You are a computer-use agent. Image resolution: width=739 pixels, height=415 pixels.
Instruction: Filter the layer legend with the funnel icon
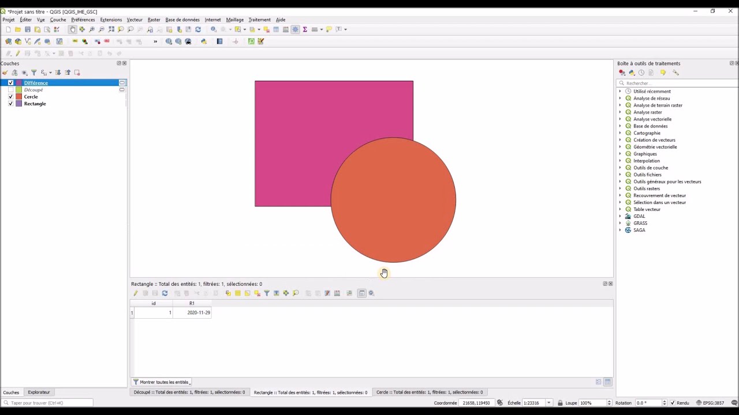point(34,73)
